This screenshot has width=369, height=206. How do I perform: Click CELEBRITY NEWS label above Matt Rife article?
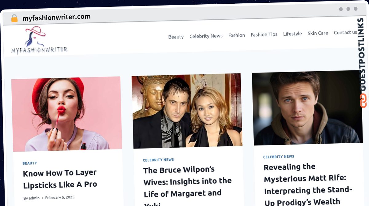(279, 157)
